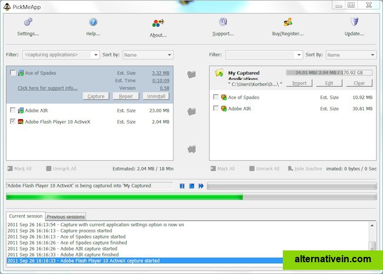
Task: Click the Support toolbar icon
Action: point(223,23)
